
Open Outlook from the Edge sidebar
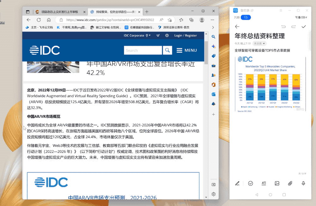(x=213, y=94)
